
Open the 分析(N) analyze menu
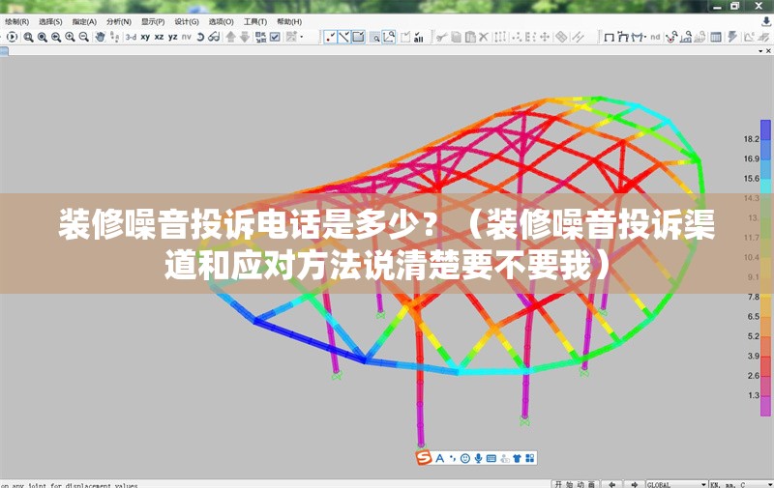[118, 21]
